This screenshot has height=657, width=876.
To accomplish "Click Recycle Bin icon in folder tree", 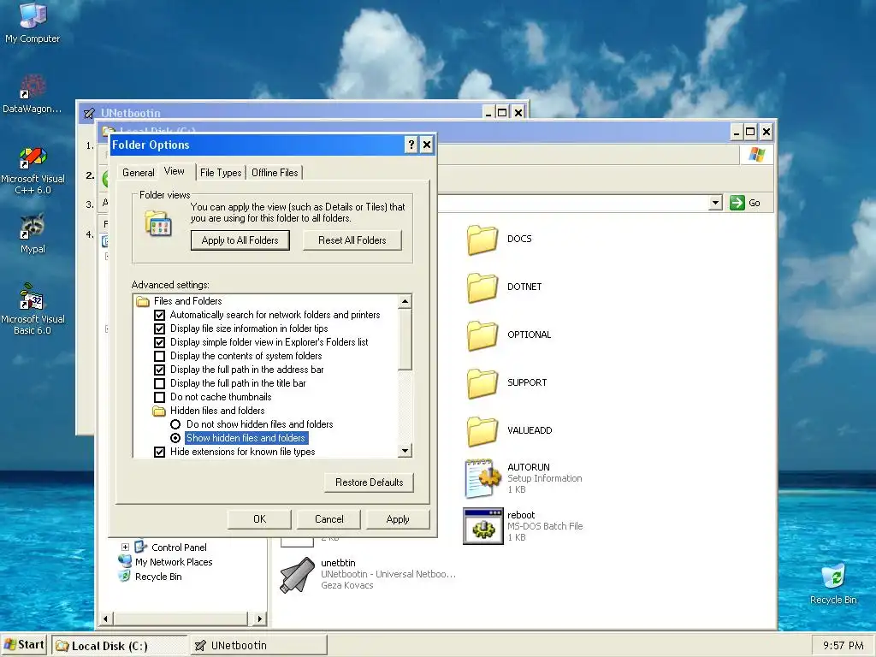I will click(x=125, y=576).
